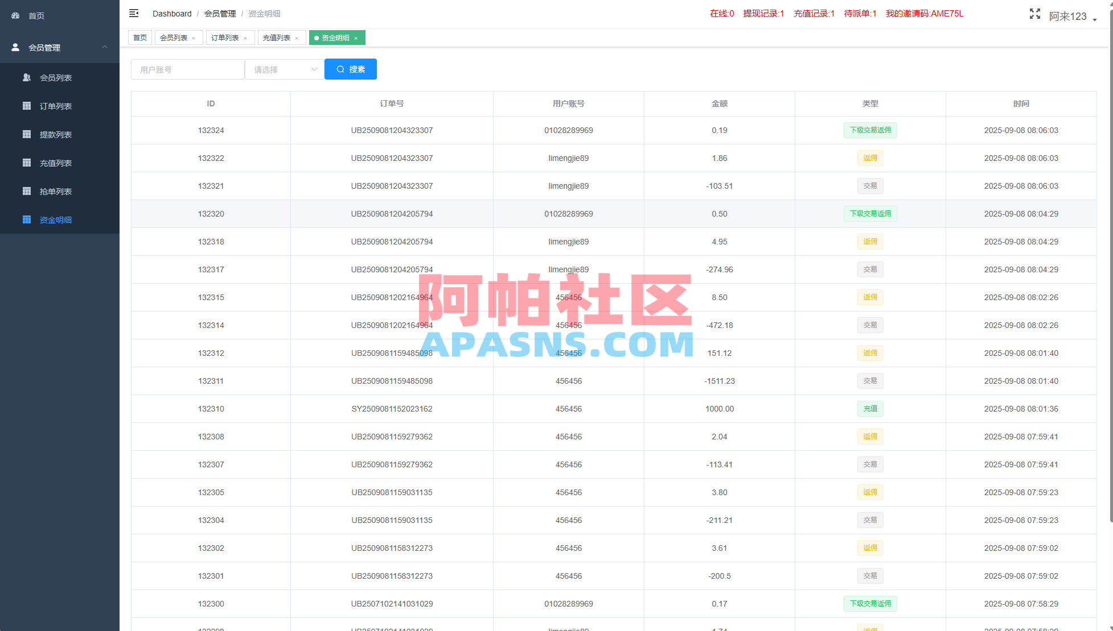Open 抢单列表 in the sidebar

(x=60, y=191)
